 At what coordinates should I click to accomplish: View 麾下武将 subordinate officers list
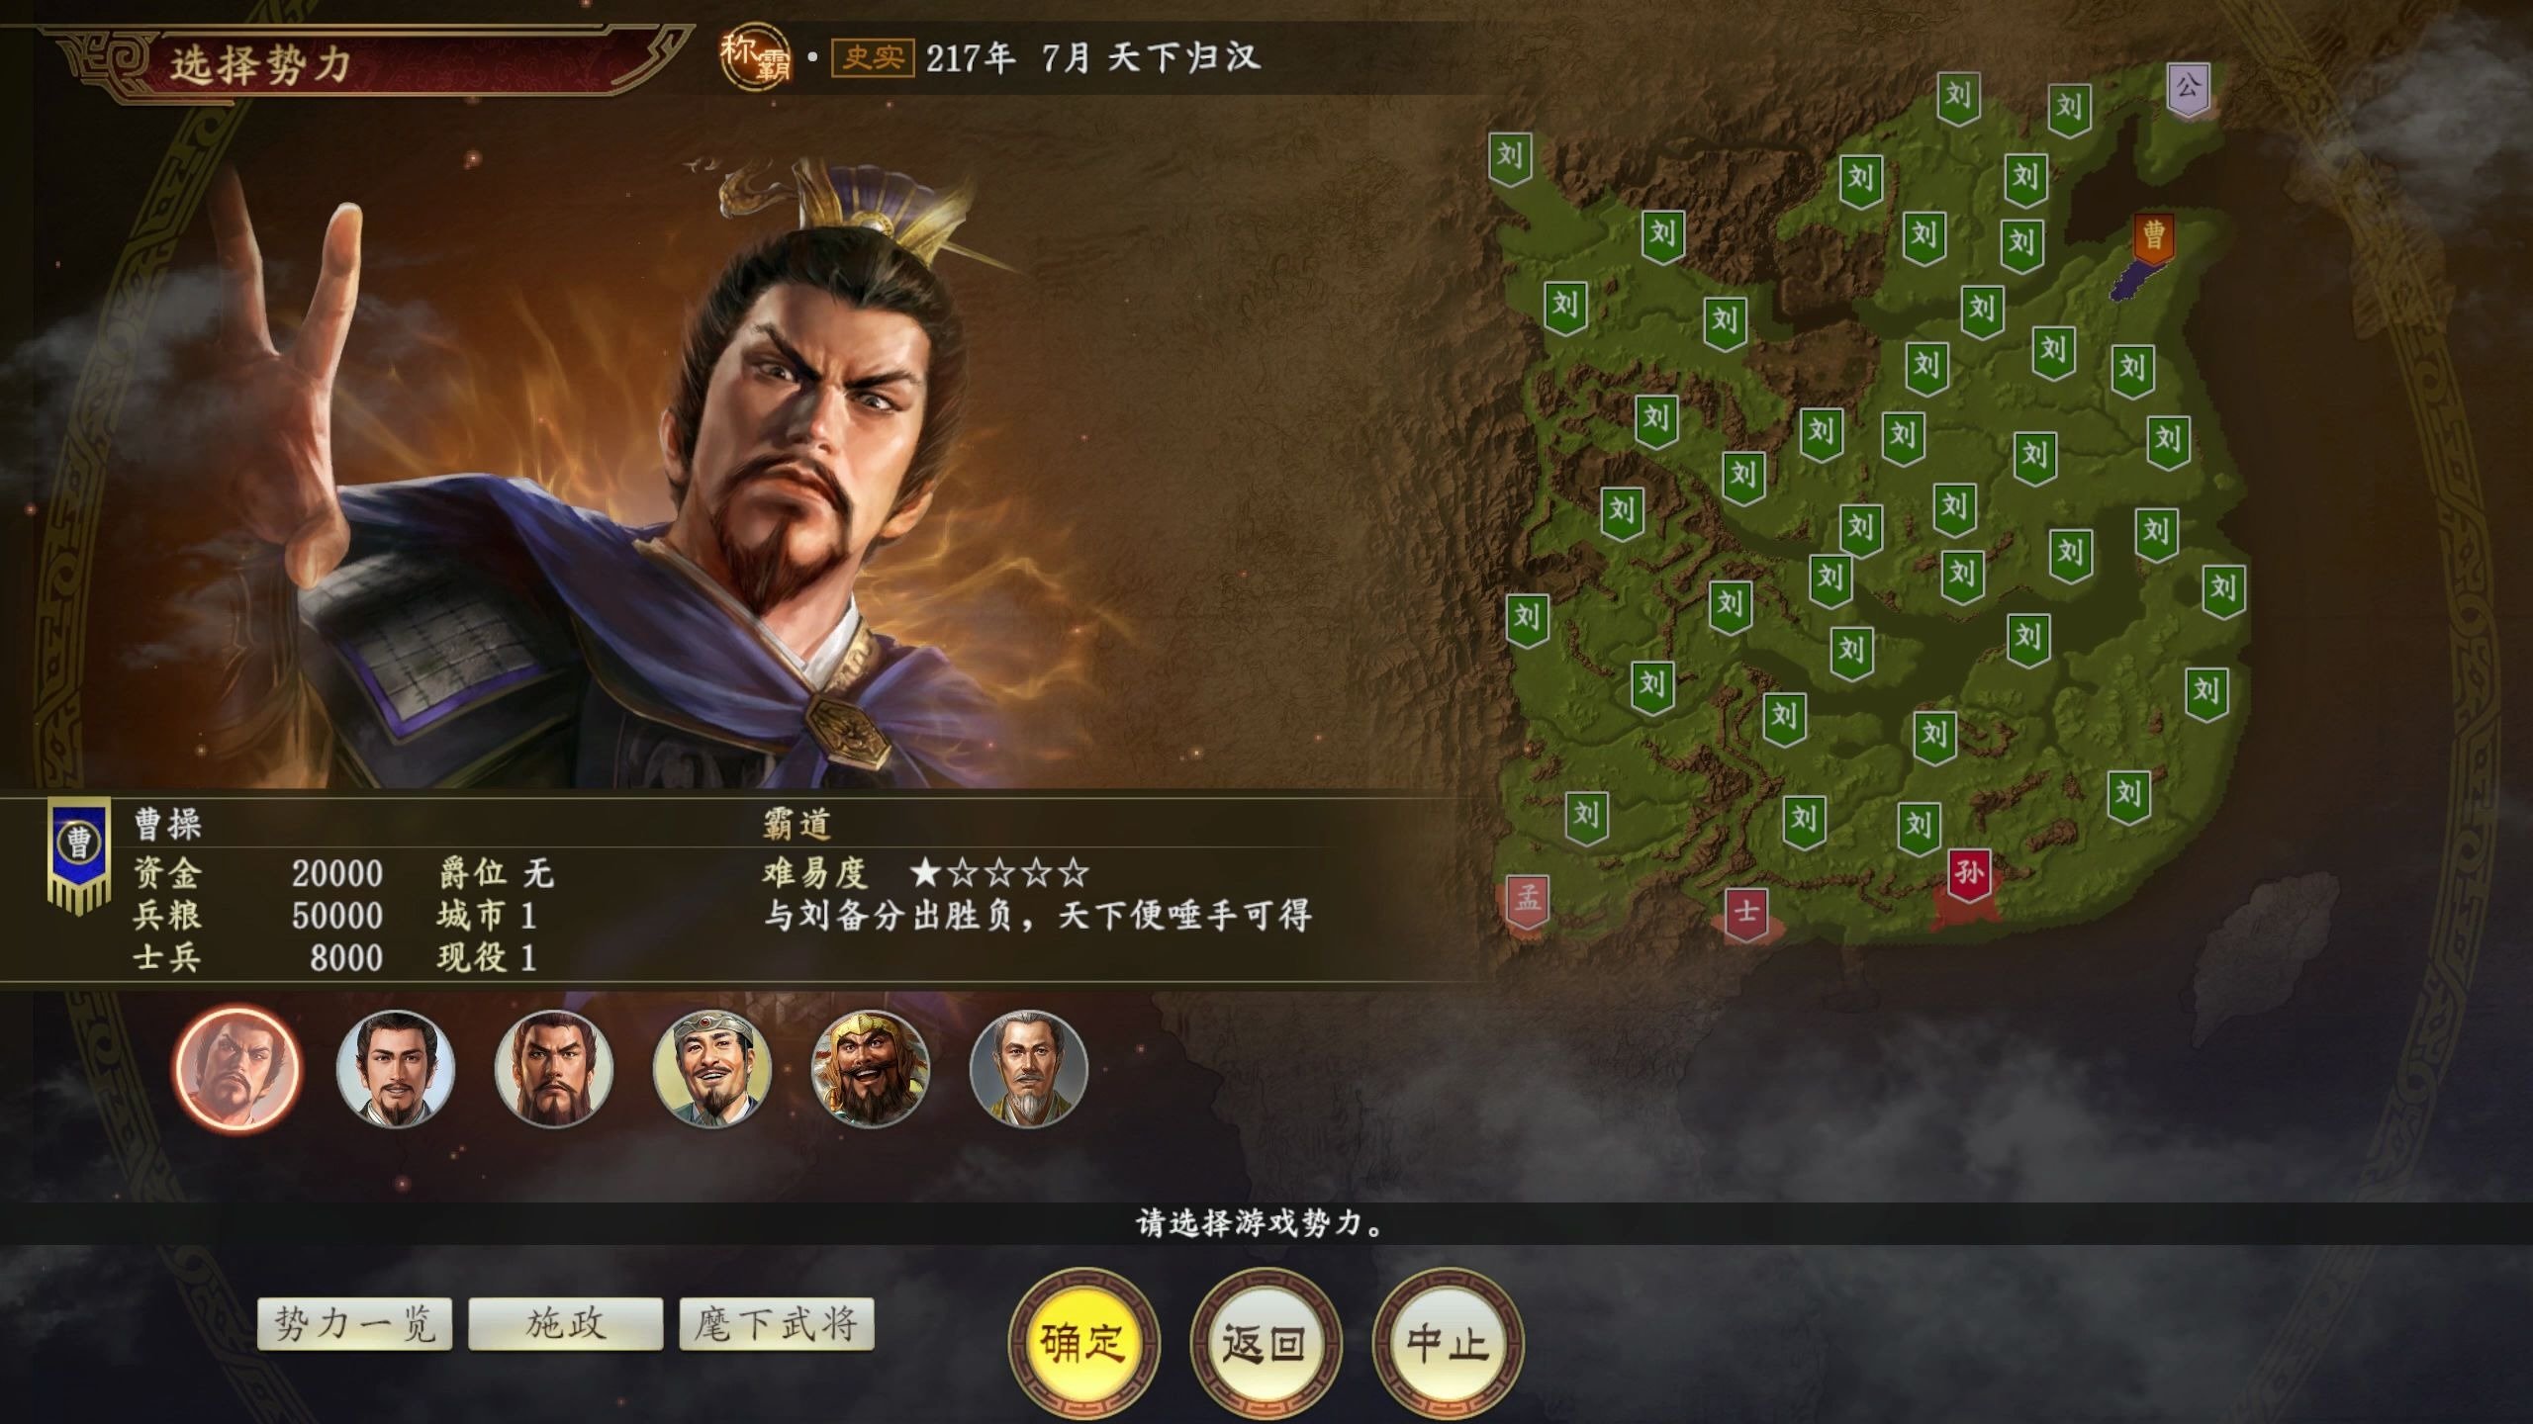pyautogui.click(x=777, y=1324)
